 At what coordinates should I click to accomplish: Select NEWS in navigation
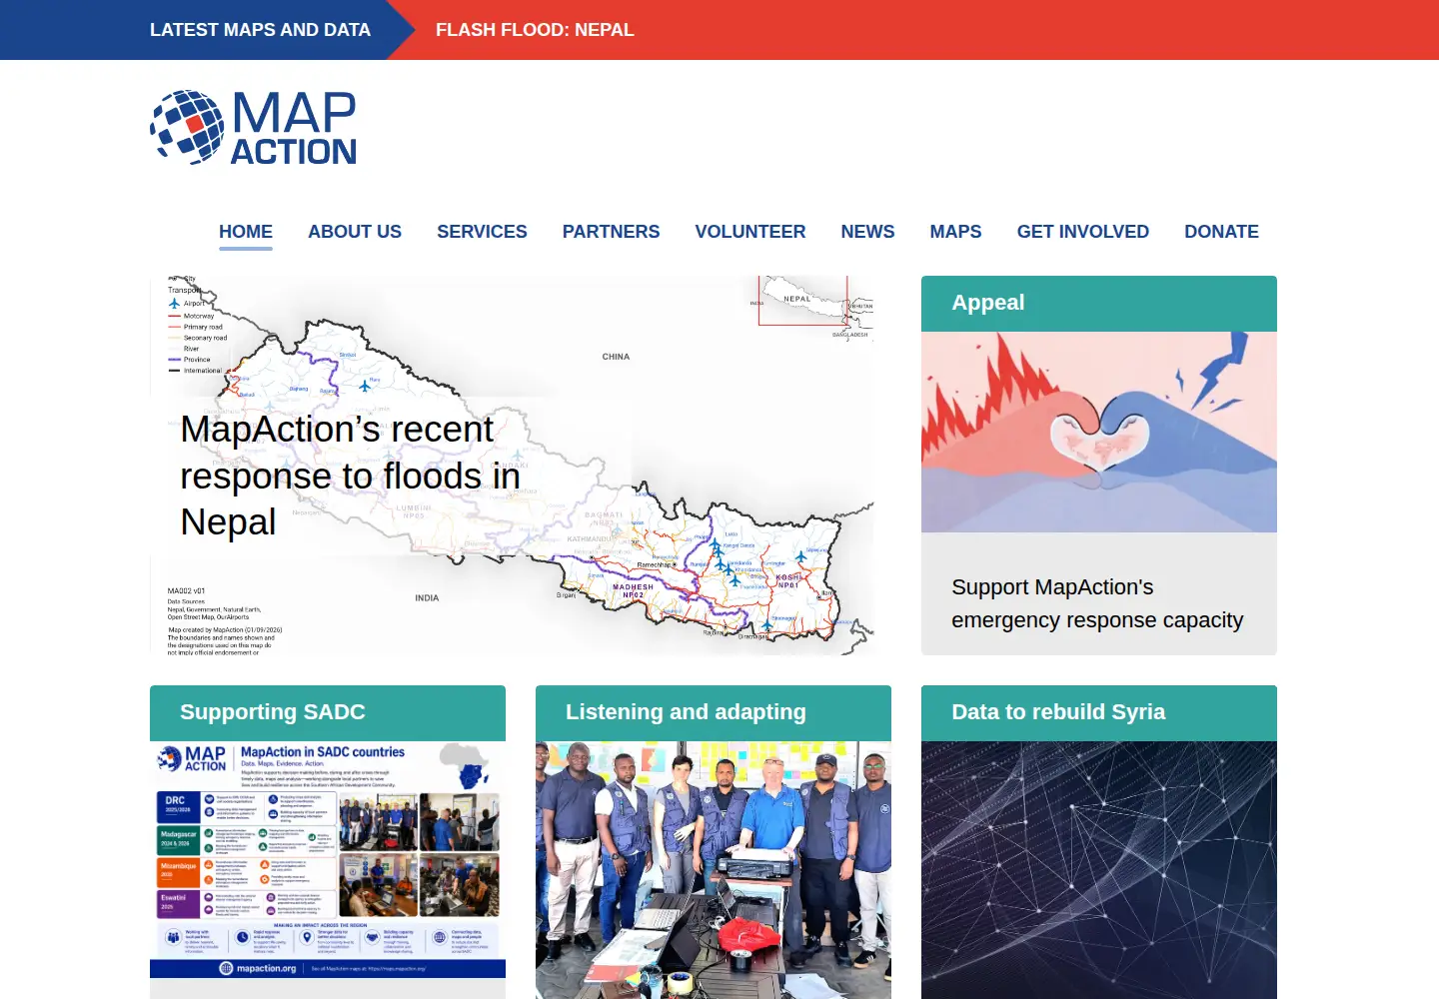click(x=867, y=232)
